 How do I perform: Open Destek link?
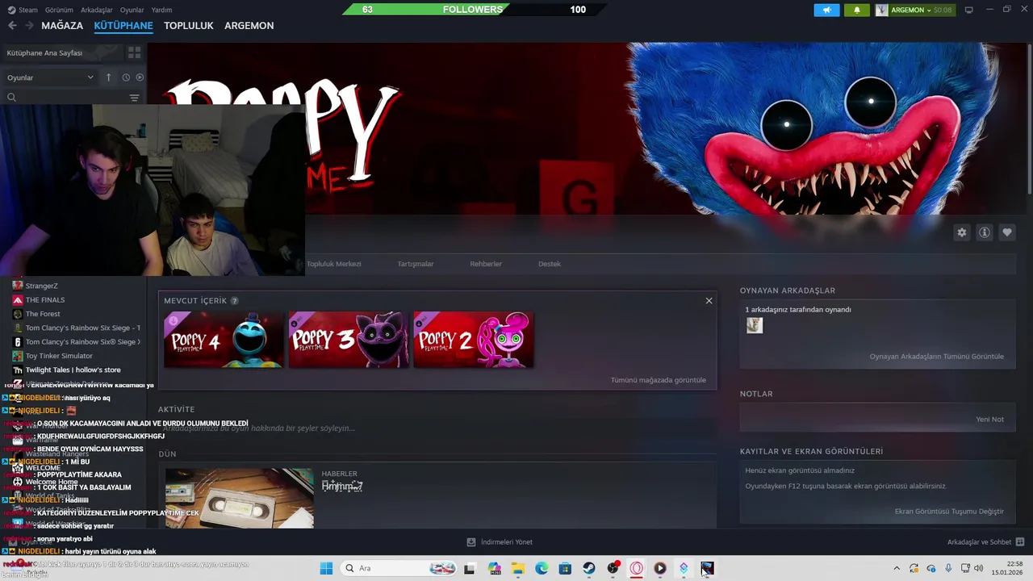click(550, 264)
